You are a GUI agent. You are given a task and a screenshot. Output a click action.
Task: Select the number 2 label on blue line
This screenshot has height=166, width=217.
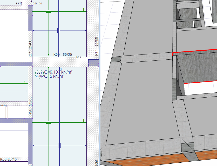pos(60,69)
